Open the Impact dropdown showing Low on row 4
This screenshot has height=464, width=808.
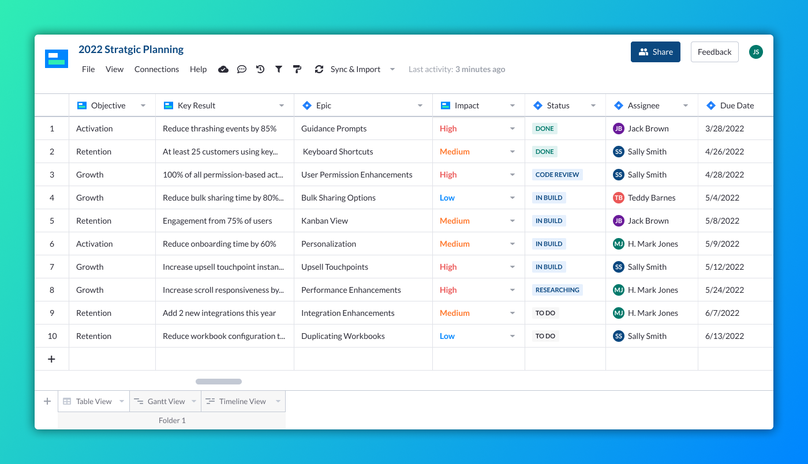pyautogui.click(x=513, y=197)
